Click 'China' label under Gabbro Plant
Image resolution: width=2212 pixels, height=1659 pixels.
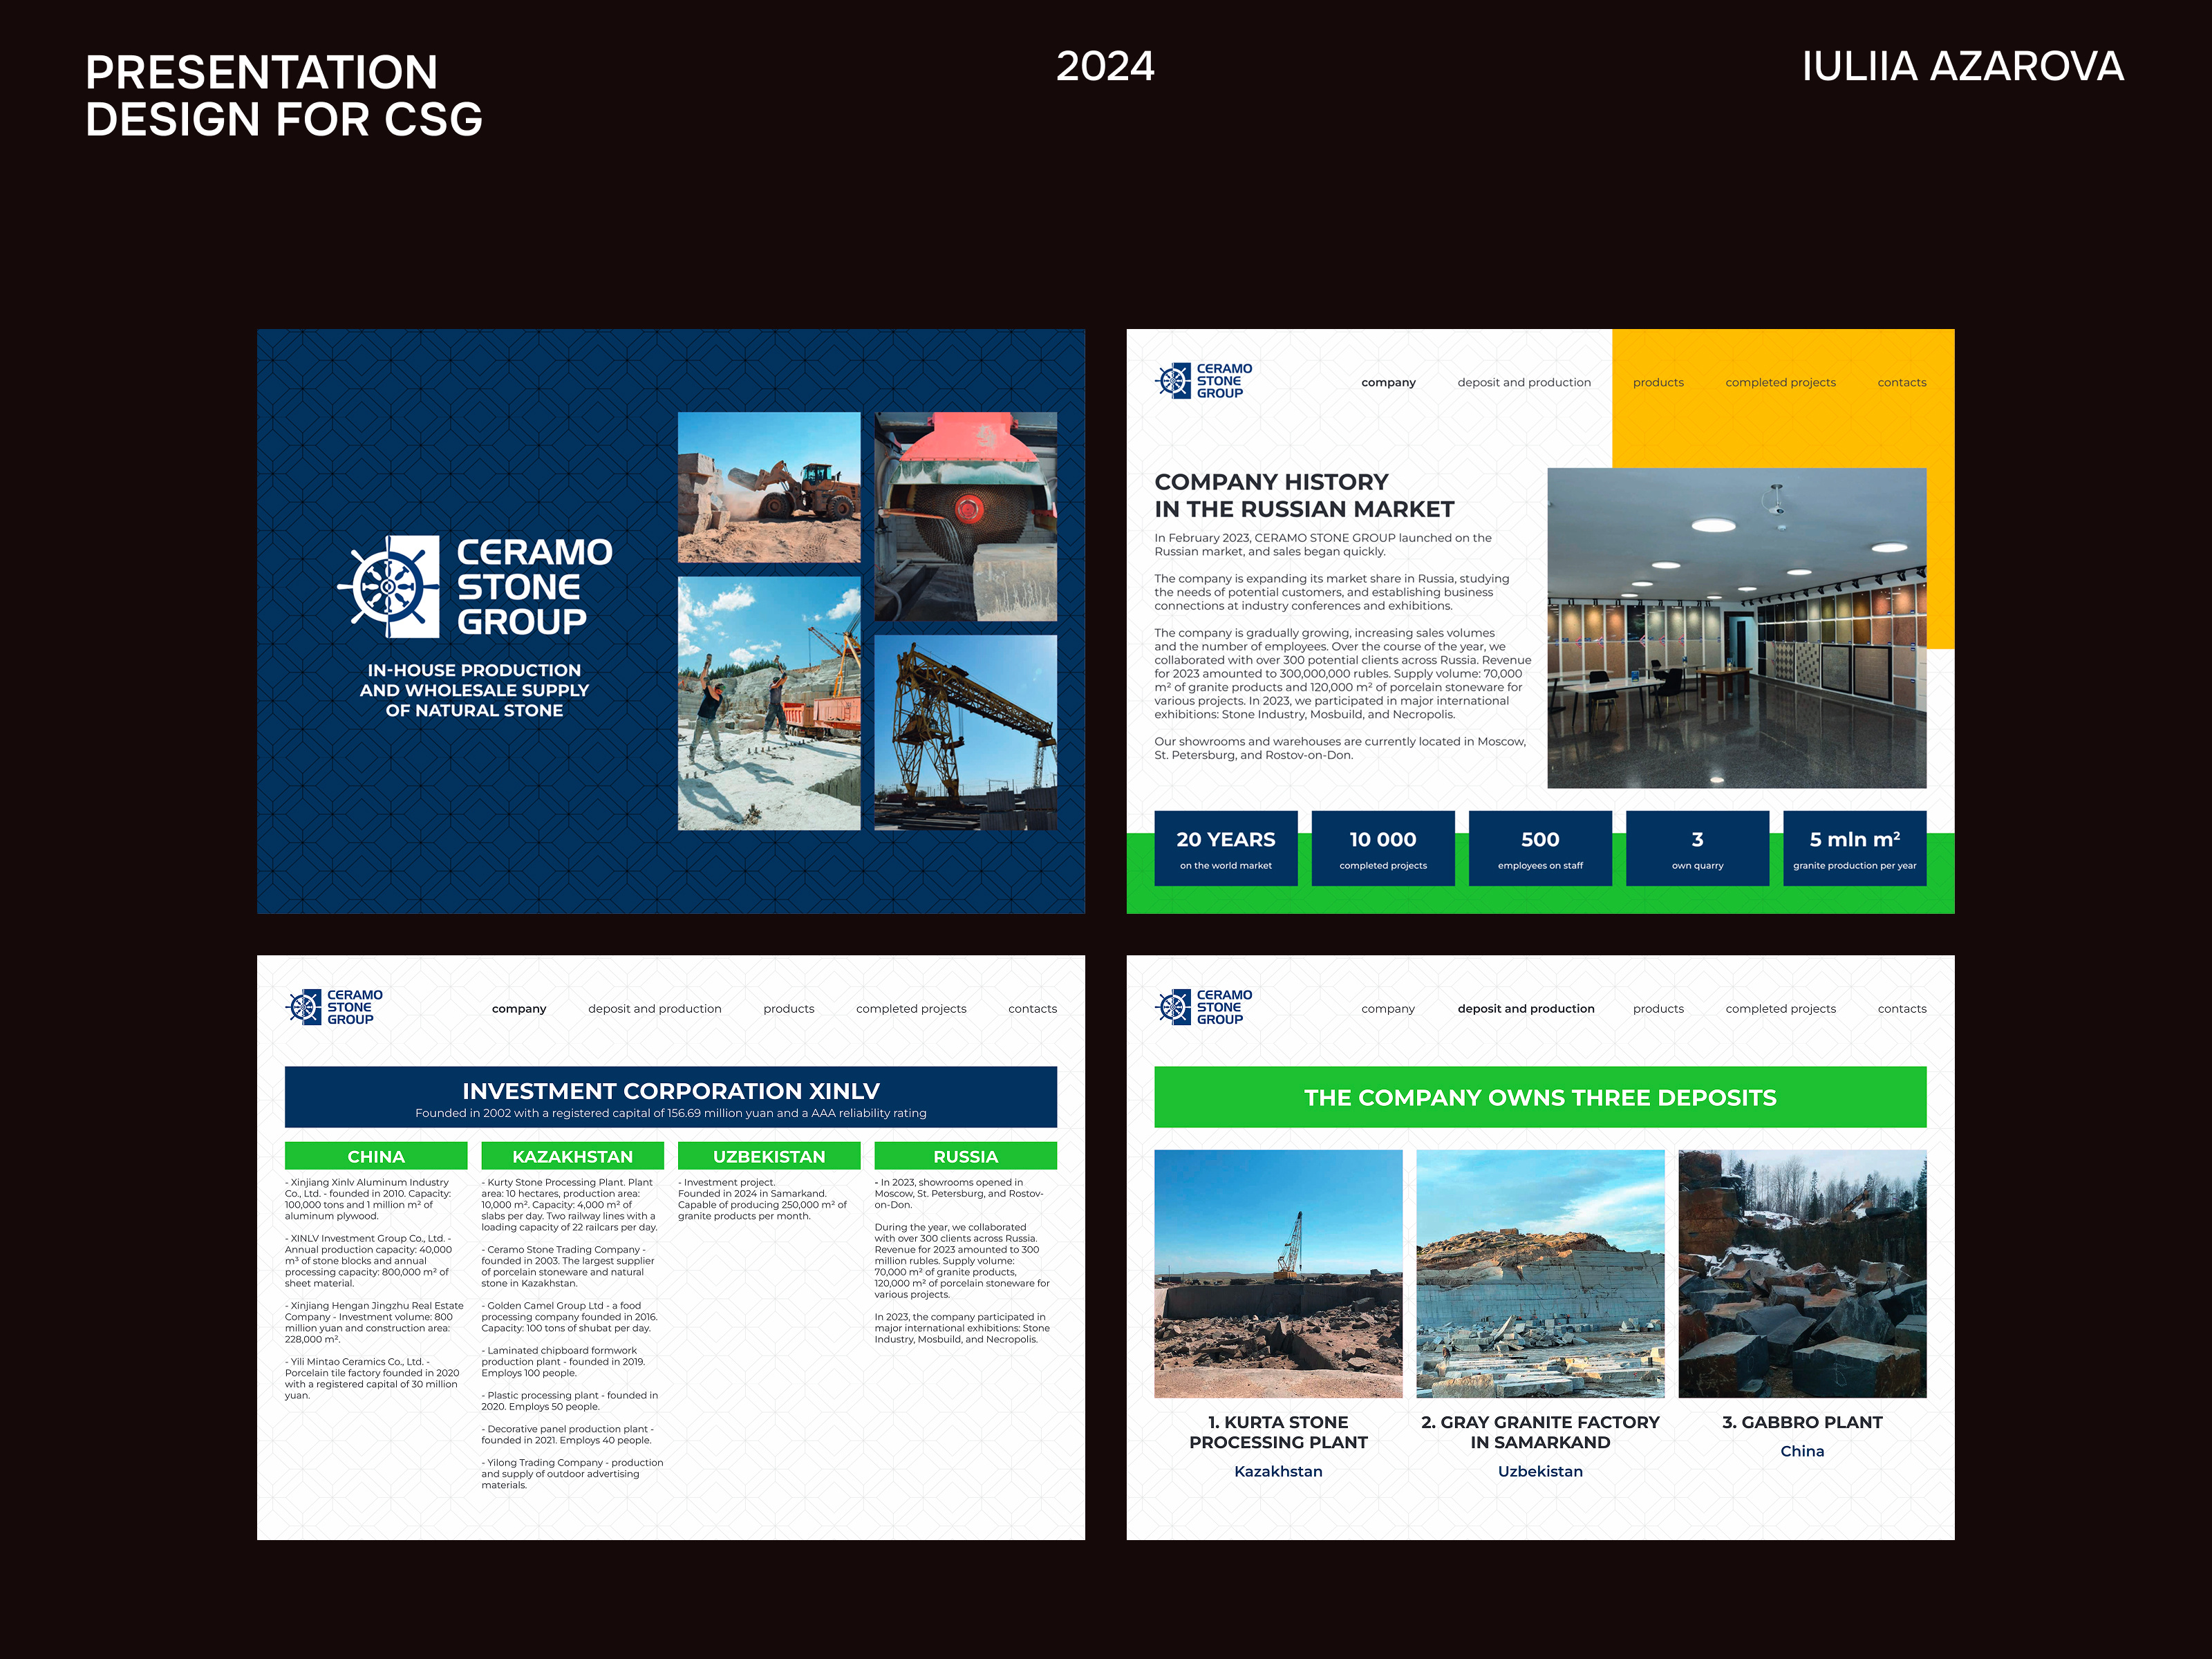pyautogui.click(x=1802, y=1451)
